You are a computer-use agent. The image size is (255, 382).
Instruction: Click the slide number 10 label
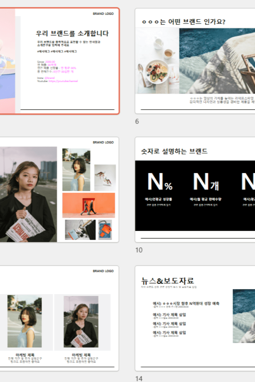point(139,250)
